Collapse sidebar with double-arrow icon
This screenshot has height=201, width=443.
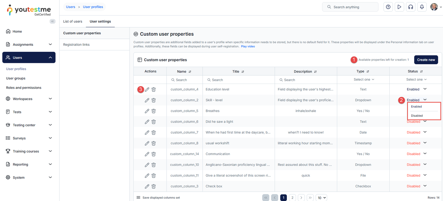coord(52,21)
